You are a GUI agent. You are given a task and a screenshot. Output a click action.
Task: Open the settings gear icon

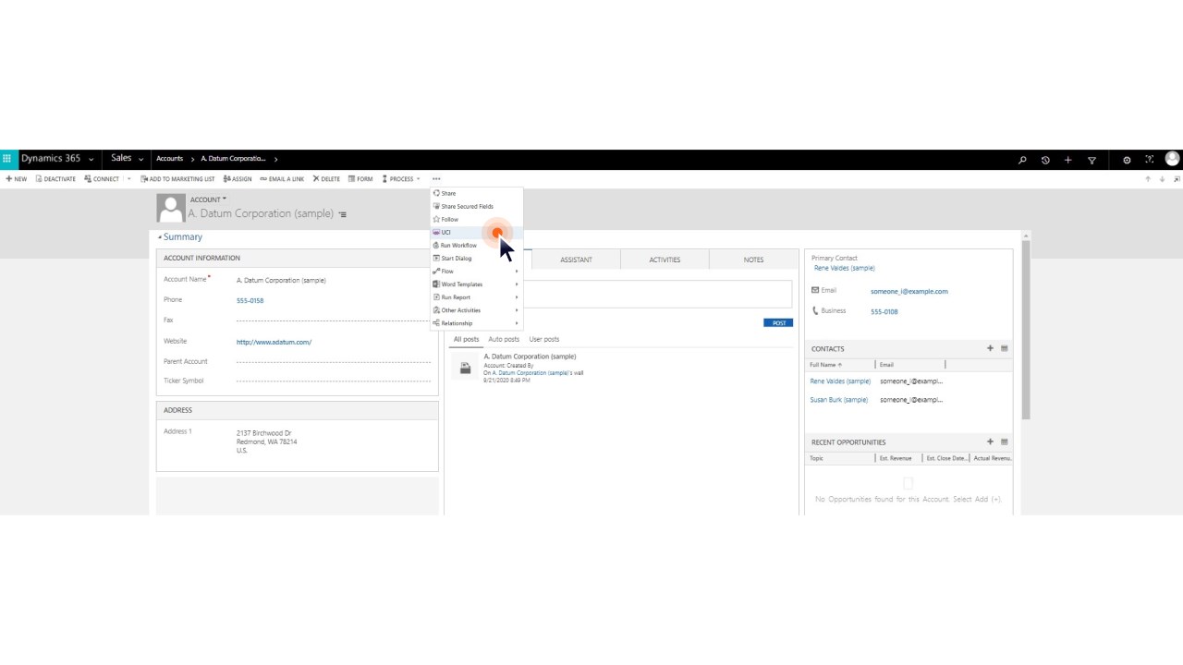[1127, 160]
